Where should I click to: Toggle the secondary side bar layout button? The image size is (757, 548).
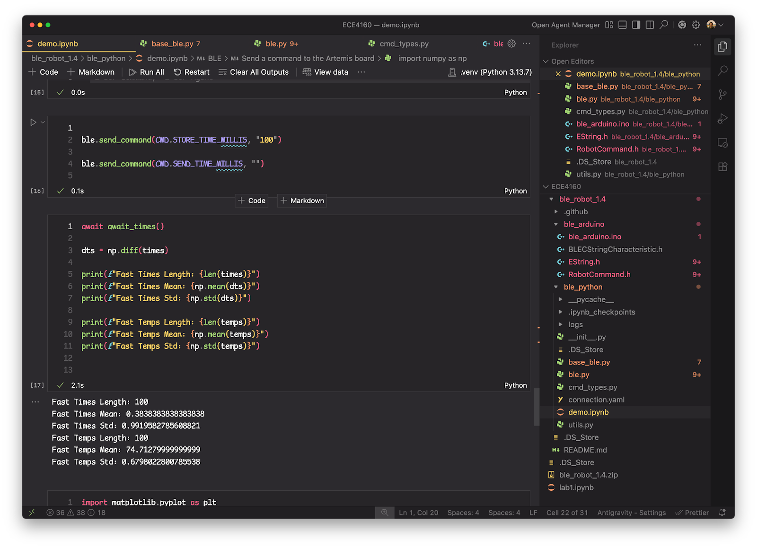650,25
